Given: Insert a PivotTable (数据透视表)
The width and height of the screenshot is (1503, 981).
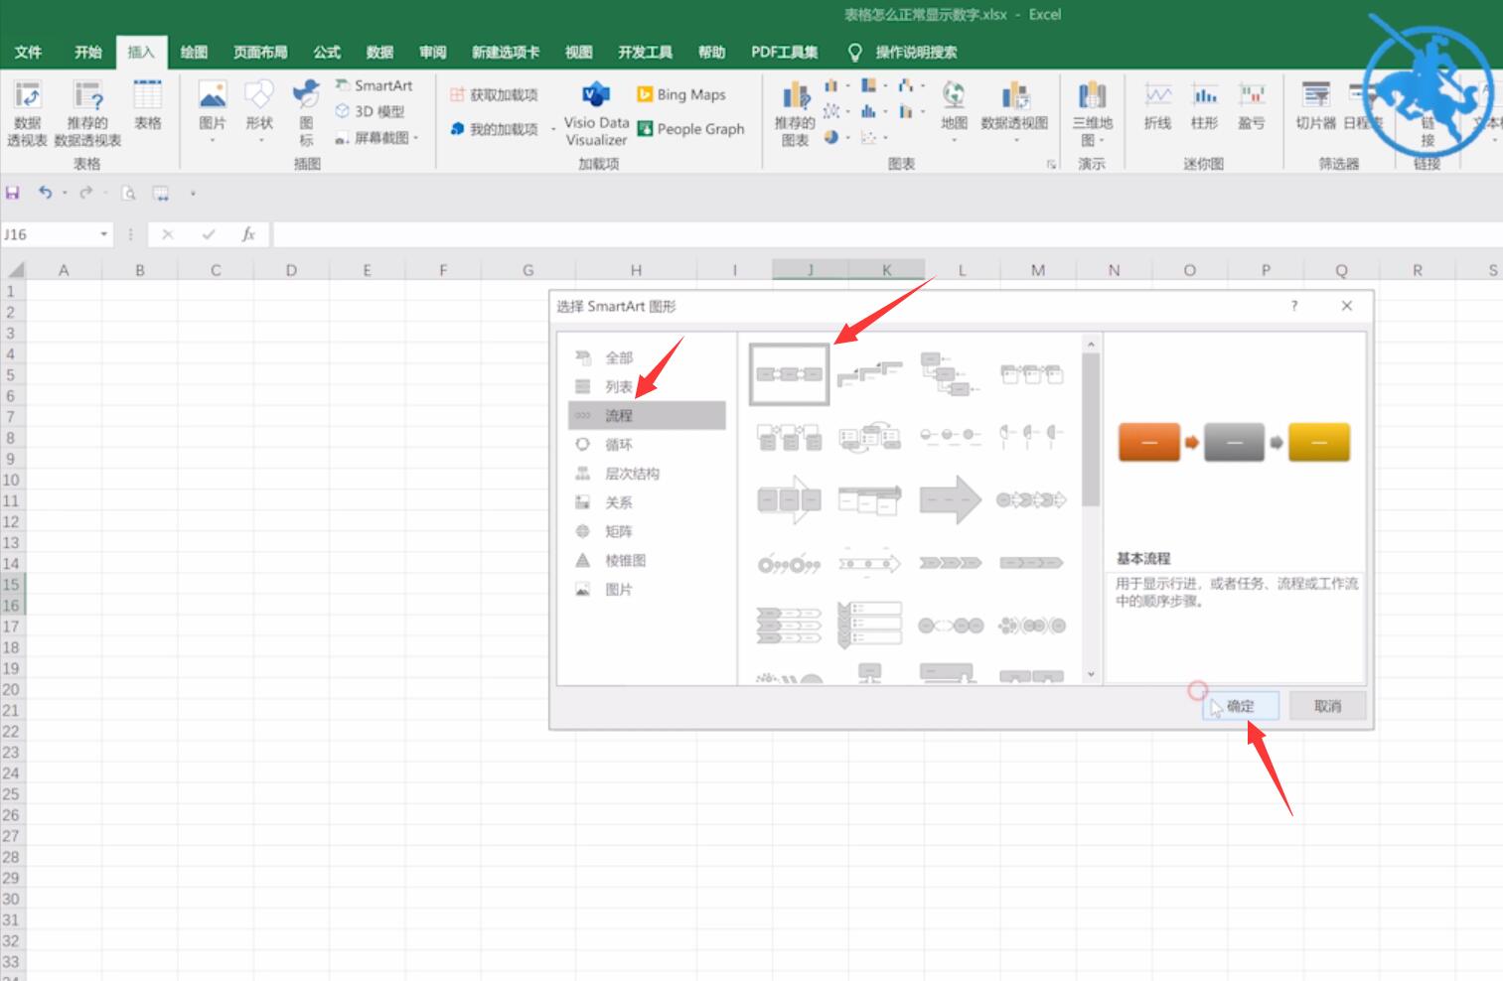Looking at the screenshot, I should pyautogui.click(x=28, y=113).
